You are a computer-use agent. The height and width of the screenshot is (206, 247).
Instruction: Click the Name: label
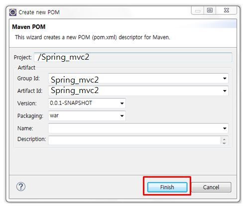point(25,128)
